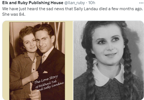Viewport: 144px width, 100px height.
Task: Click the "She was 84." text line
Action: tap(14, 14)
